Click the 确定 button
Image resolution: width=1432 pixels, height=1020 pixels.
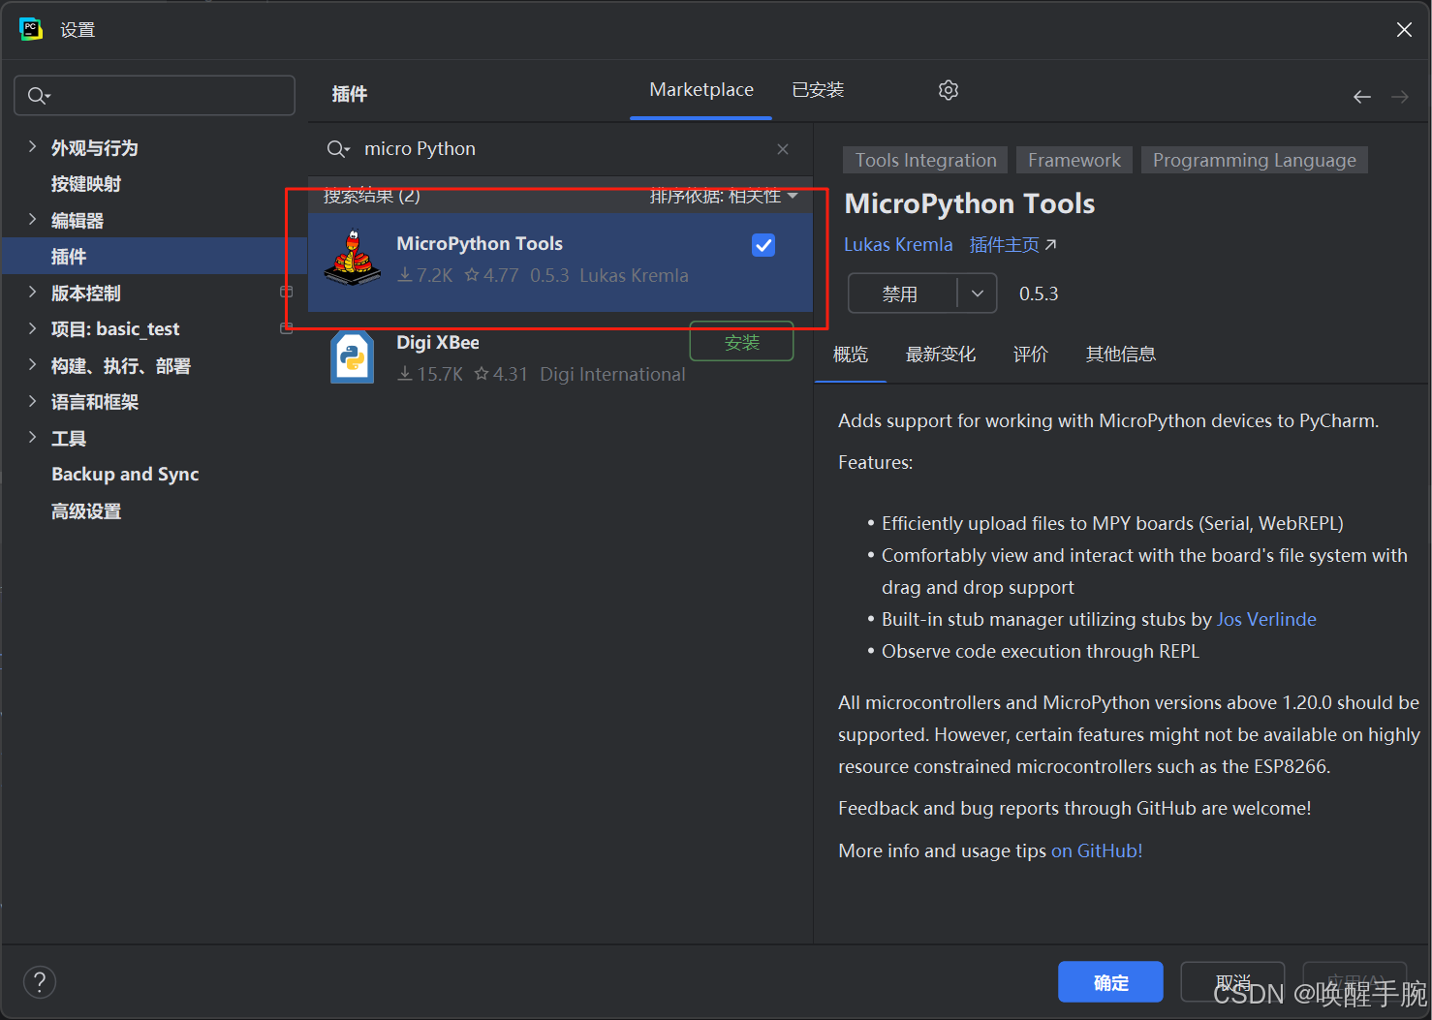[1110, 982]
